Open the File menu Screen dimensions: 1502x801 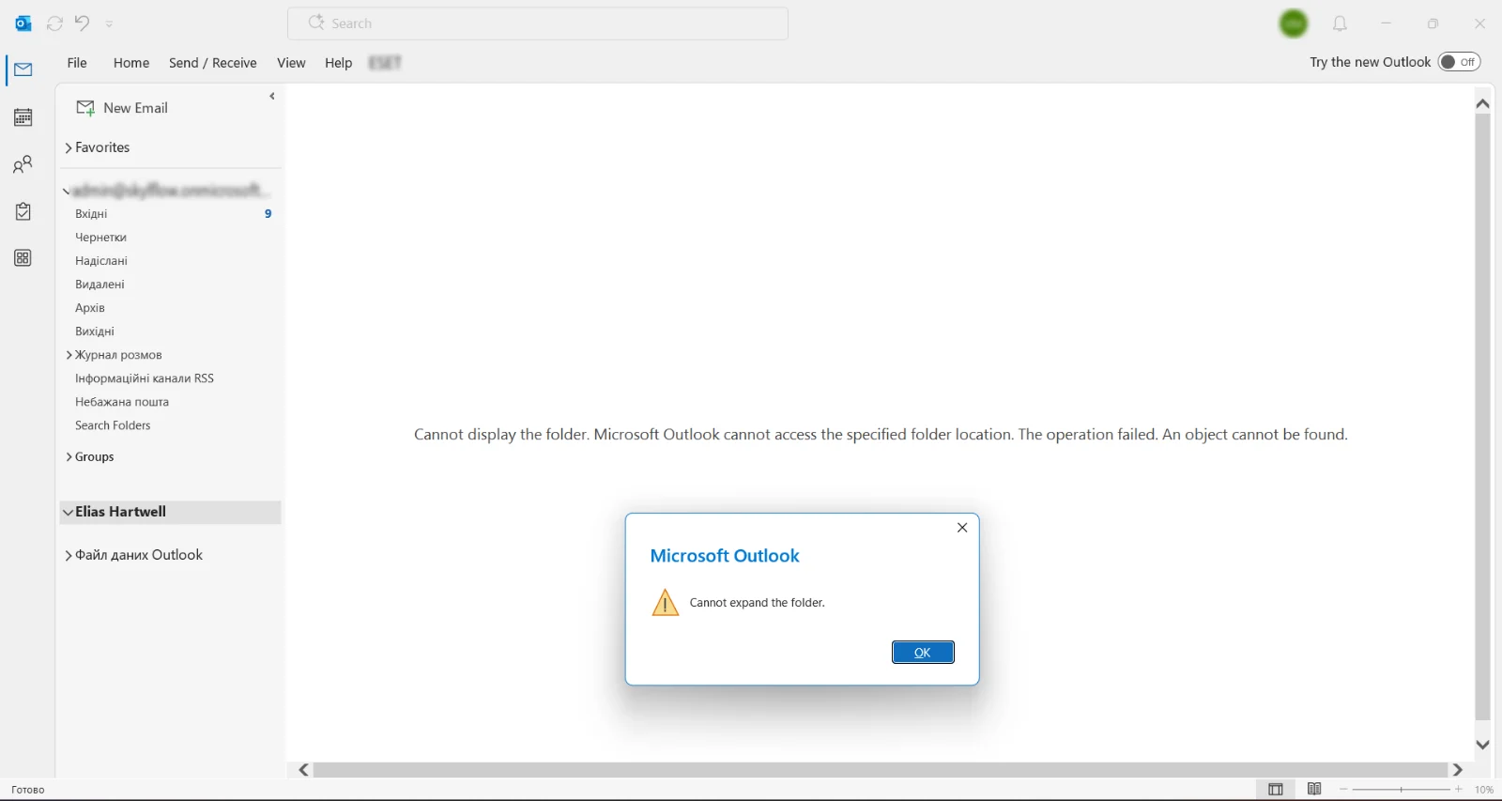(77, 63)
